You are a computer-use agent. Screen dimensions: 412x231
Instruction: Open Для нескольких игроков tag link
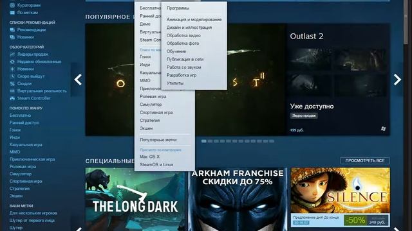click(33, 213)
